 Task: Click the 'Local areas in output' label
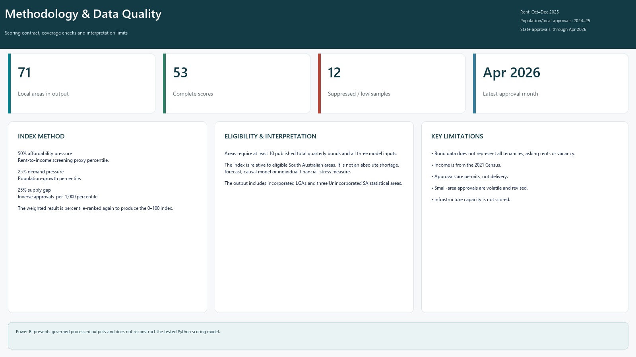(x=43, y=94)
